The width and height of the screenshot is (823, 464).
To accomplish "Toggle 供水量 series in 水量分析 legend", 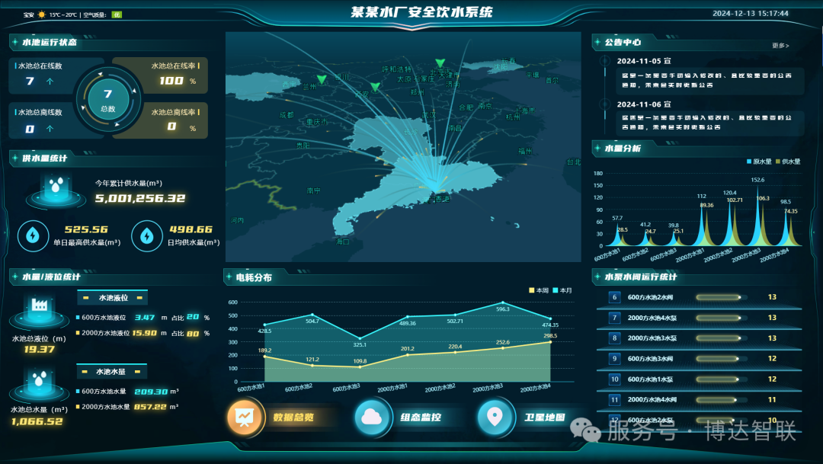I will pos(788,162).
